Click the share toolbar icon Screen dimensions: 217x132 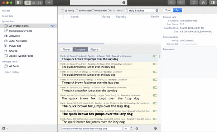[x=203, y=3]
